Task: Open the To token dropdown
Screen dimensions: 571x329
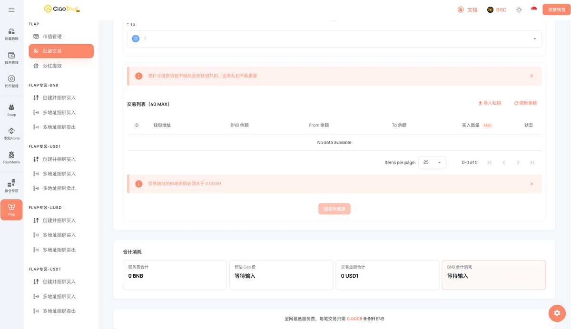Action: 334,39
